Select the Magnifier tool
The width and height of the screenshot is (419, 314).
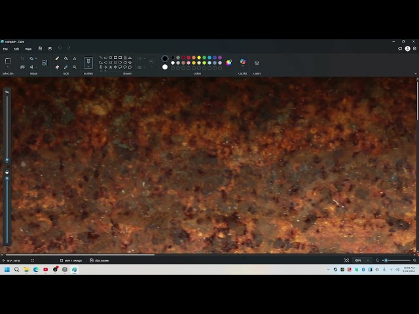point(75,67)
